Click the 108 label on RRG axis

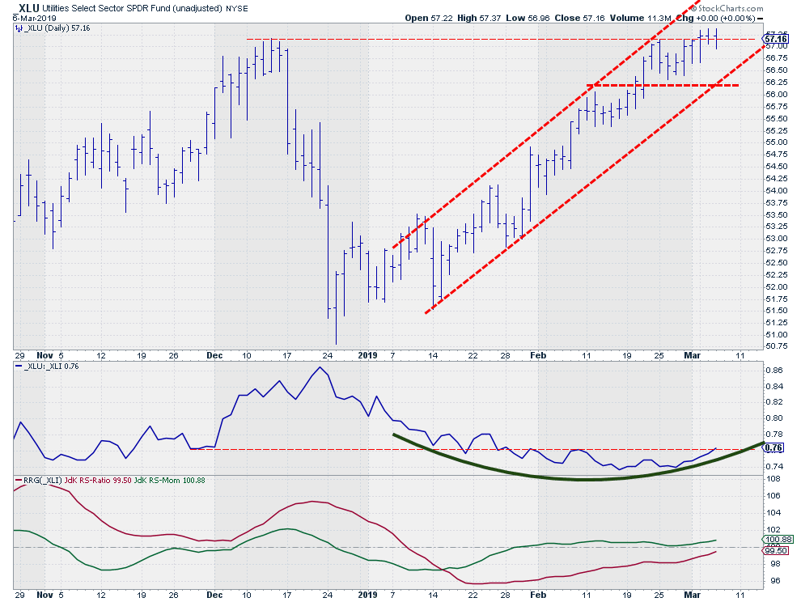(773, 479)
